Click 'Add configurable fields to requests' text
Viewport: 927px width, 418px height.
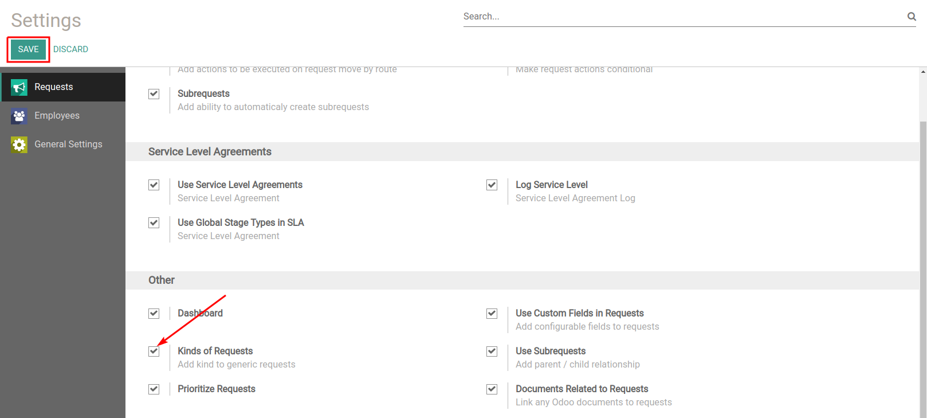(x=587, y=327)
